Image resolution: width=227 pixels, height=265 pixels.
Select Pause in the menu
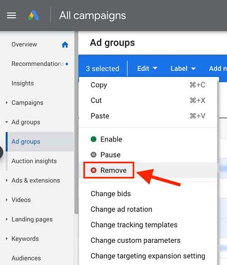click(148, 155)
